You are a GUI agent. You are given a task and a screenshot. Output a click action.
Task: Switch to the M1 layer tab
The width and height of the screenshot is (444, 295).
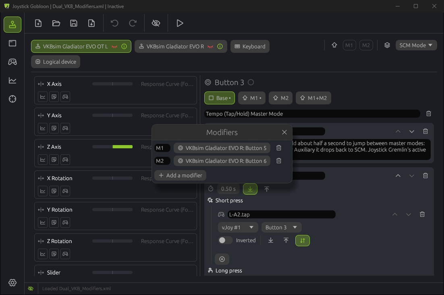pyautogui.click(x=252, y=98)
